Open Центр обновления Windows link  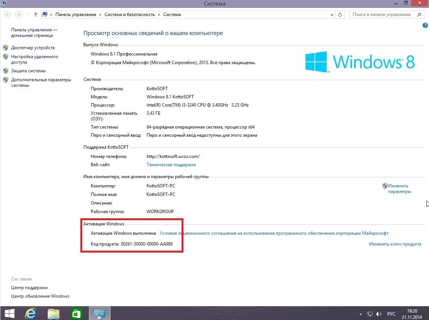(x=40, y=296)
